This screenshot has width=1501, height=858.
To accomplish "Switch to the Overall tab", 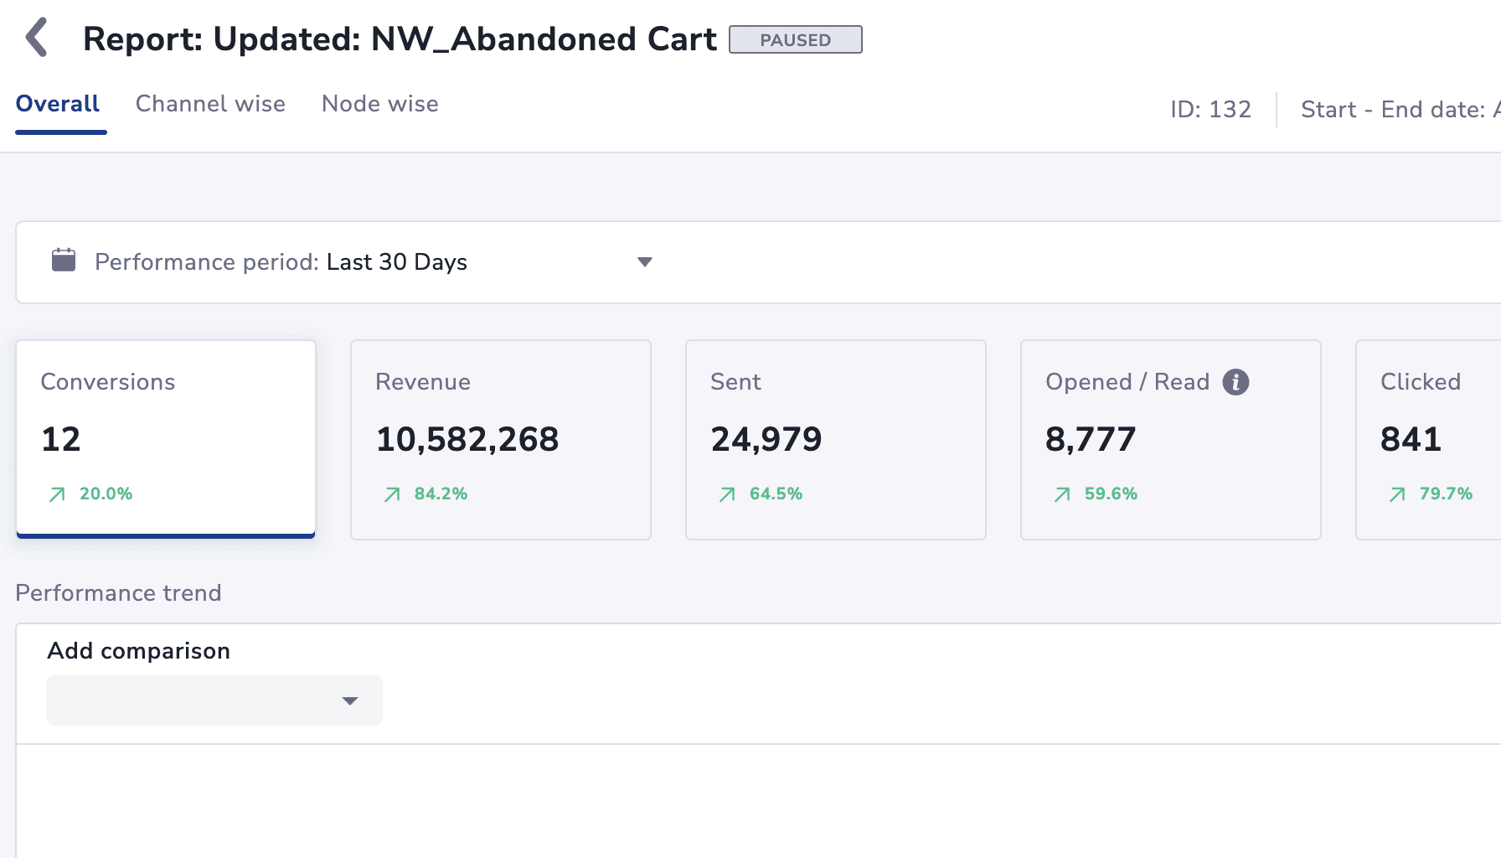I will (x=58, y=104).
